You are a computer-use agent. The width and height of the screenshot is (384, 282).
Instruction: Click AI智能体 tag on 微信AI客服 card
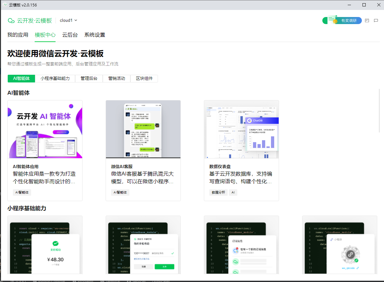(120, 192)
